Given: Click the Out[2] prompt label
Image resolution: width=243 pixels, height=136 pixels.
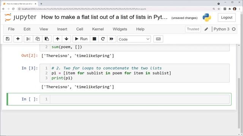Looking at the screenshot, I should pyautogui.click(x=30, y=56).
